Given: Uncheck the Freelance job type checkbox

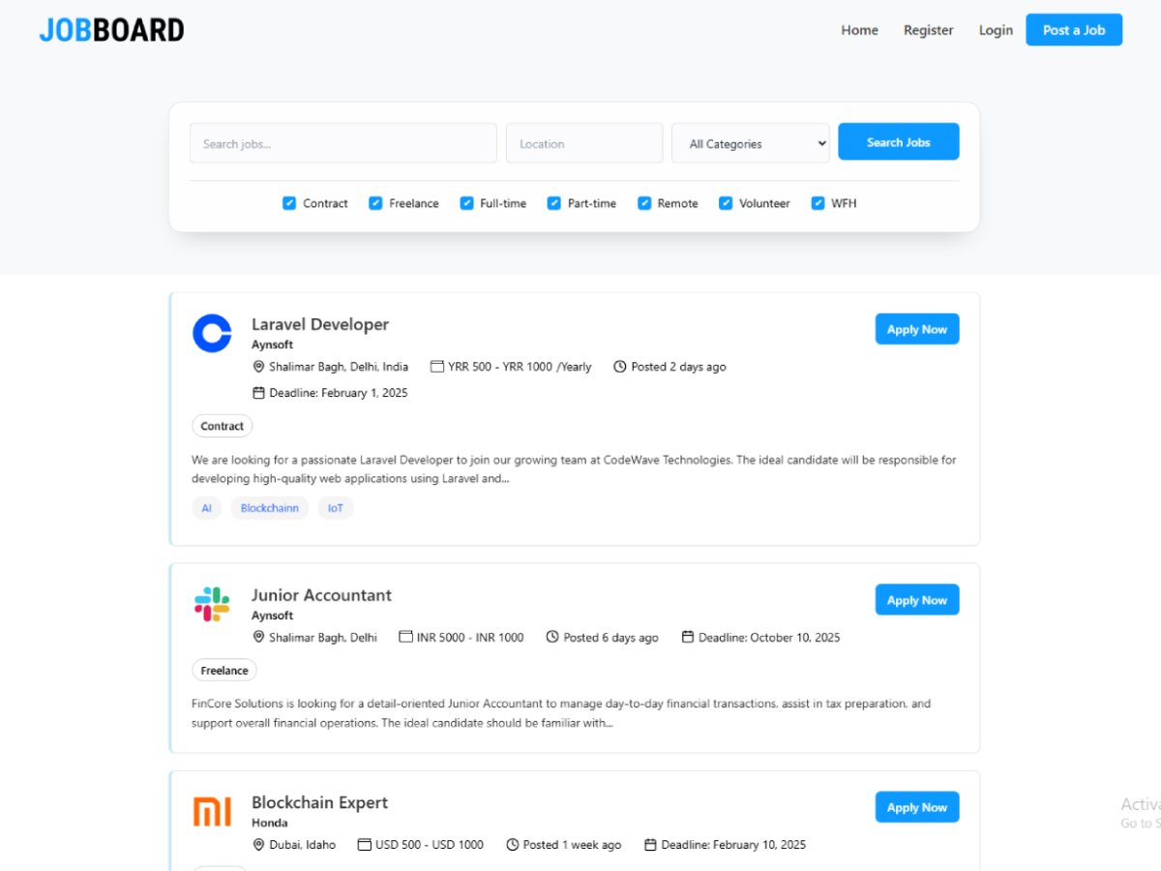Looking at the screenshot, I should tap(375, 203).
